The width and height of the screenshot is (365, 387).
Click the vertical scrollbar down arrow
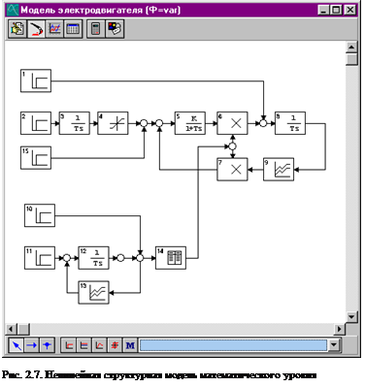(x=351, y=316)
